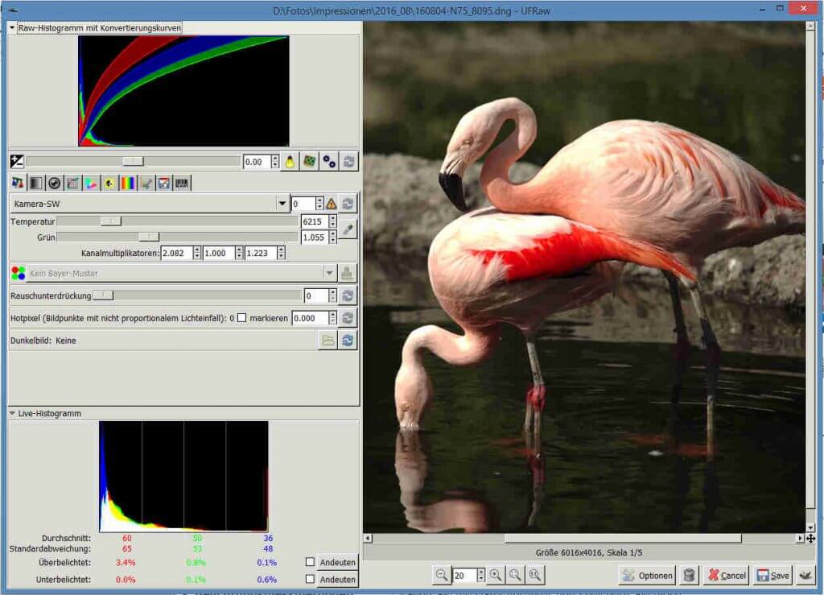Click the Save button
Image resolution: width=824 pixels, height=595 pixels.
[x=773, y=576]
